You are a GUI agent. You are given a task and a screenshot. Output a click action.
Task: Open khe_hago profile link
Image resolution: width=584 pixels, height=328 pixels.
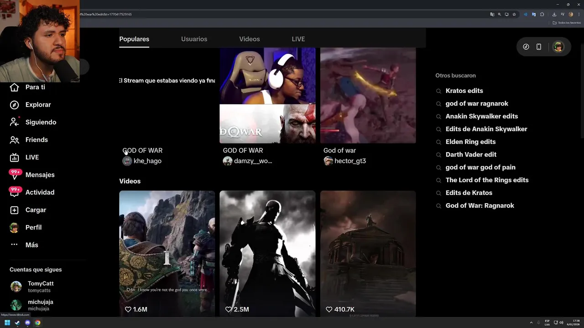coord(142,161)
